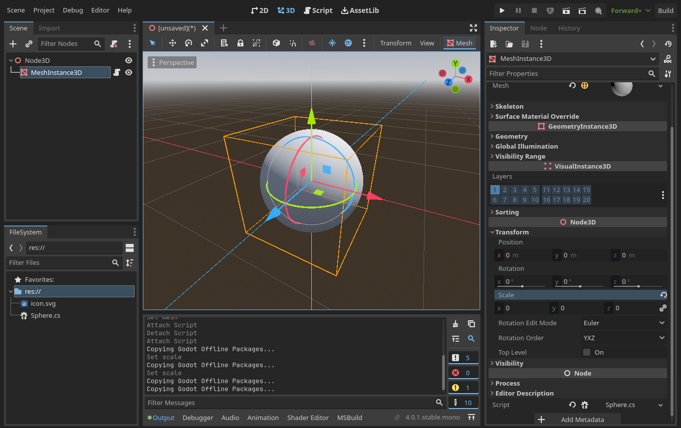Click the cinematic preview camera icon

pyautogui.click(x=312, y=43)
